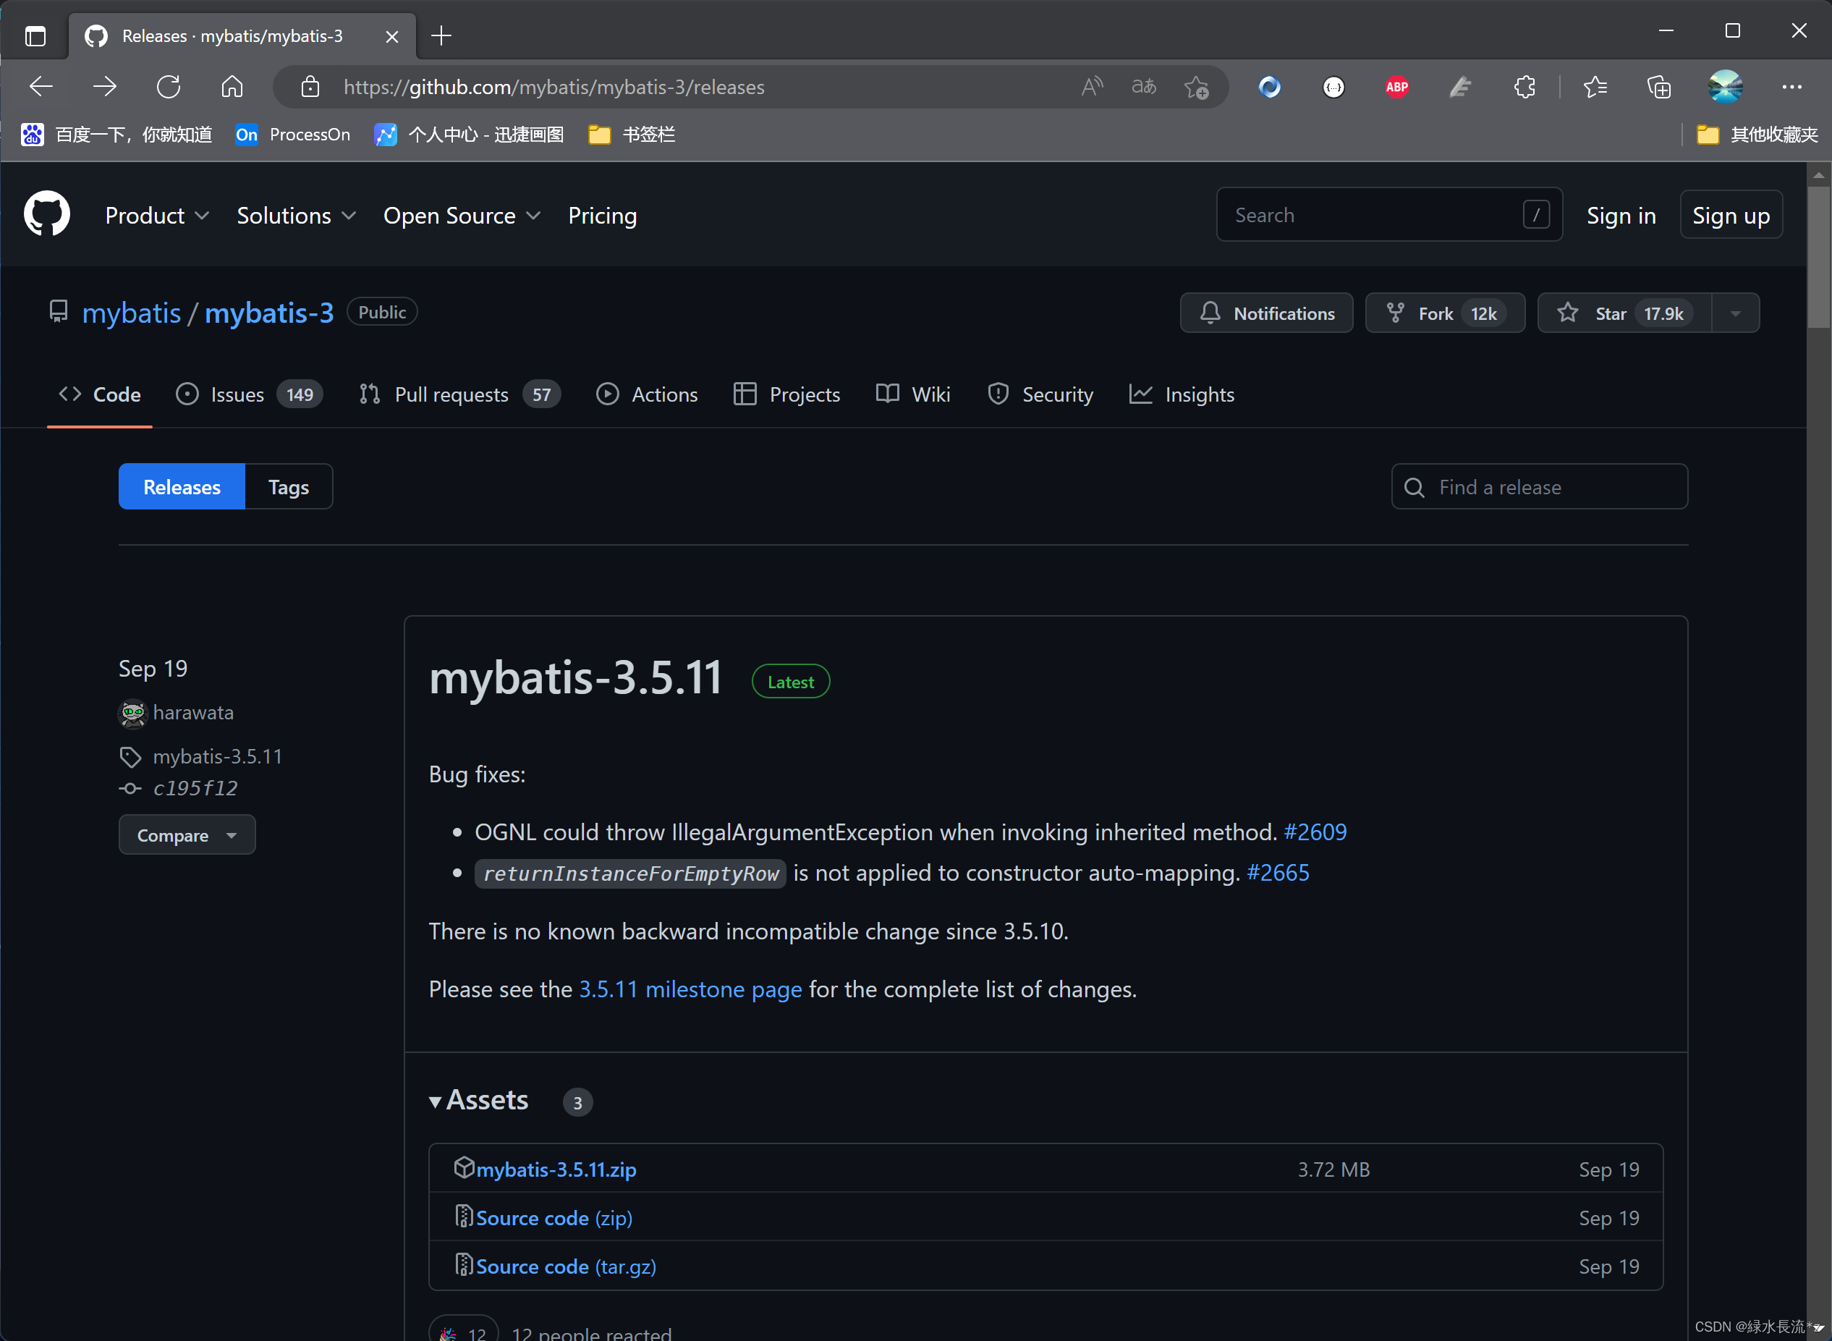Open the 其他收藏夹 folder

point(1757,135)
